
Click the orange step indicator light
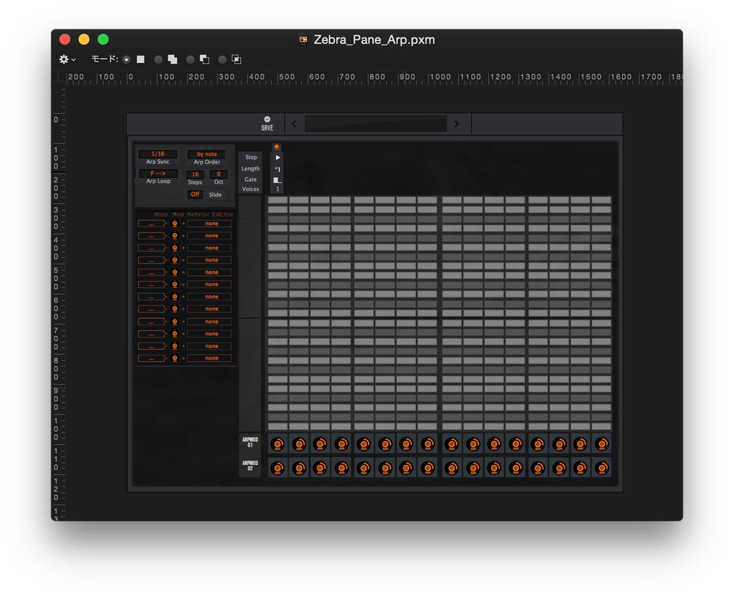click(277, 147)
